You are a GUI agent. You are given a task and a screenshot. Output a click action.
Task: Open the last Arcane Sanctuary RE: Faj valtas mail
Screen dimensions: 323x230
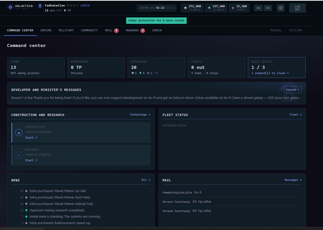coord(232,211)
